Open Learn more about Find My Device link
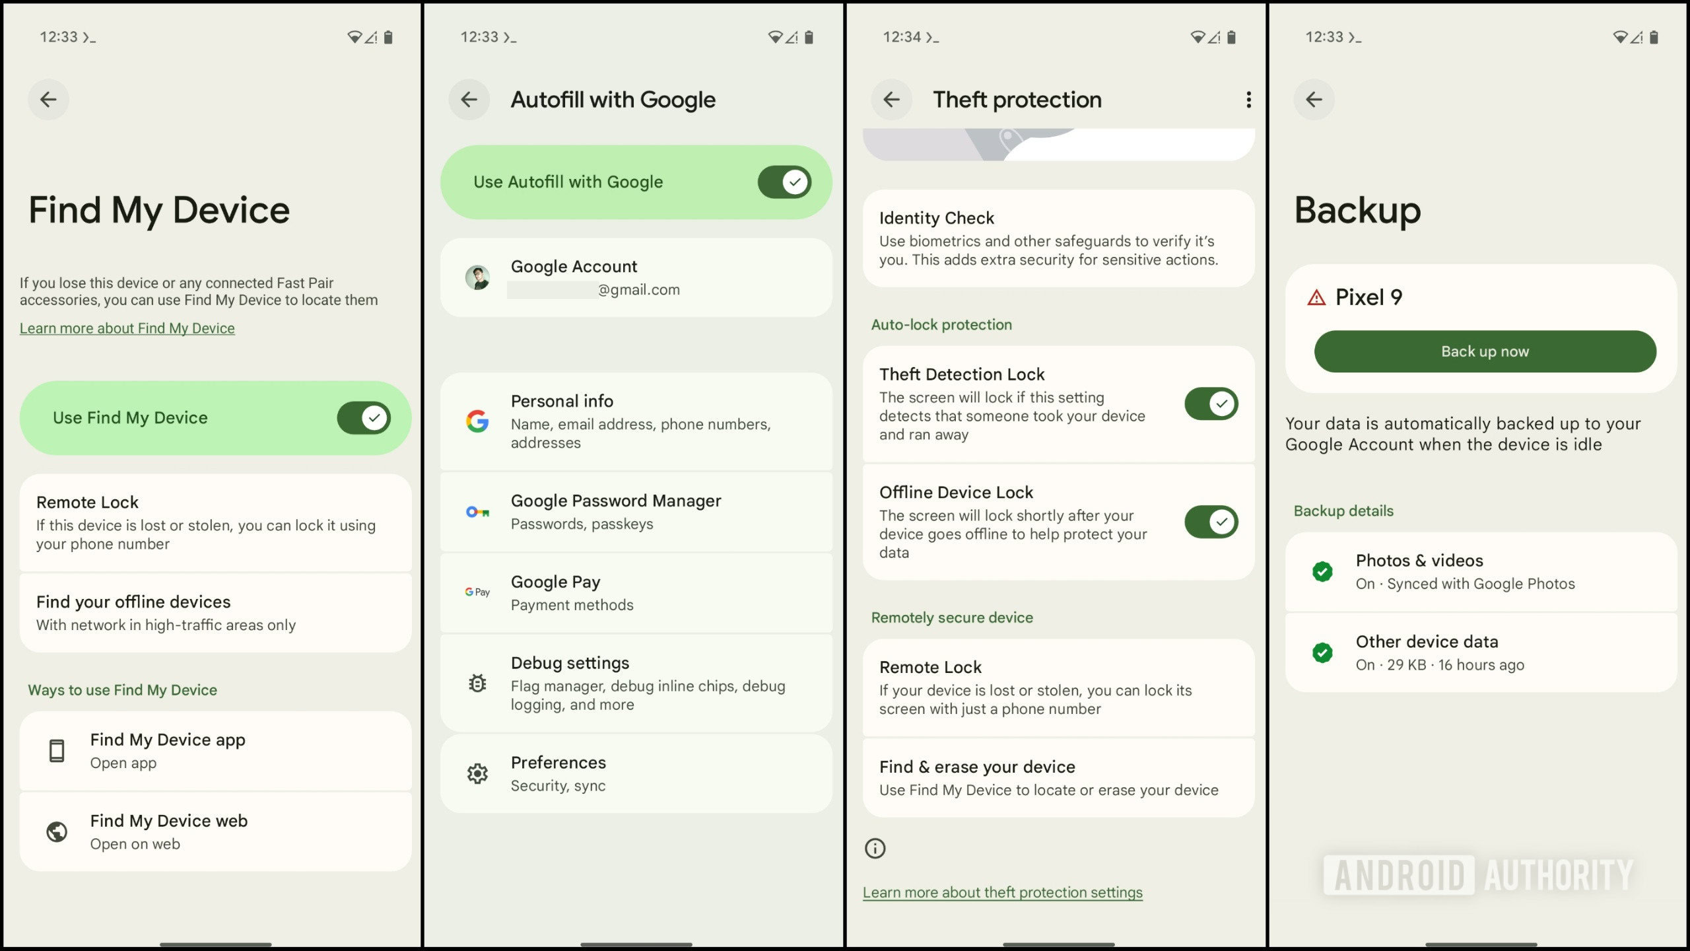The width and height of the screenshot is (1690, 951). point(127,328)
